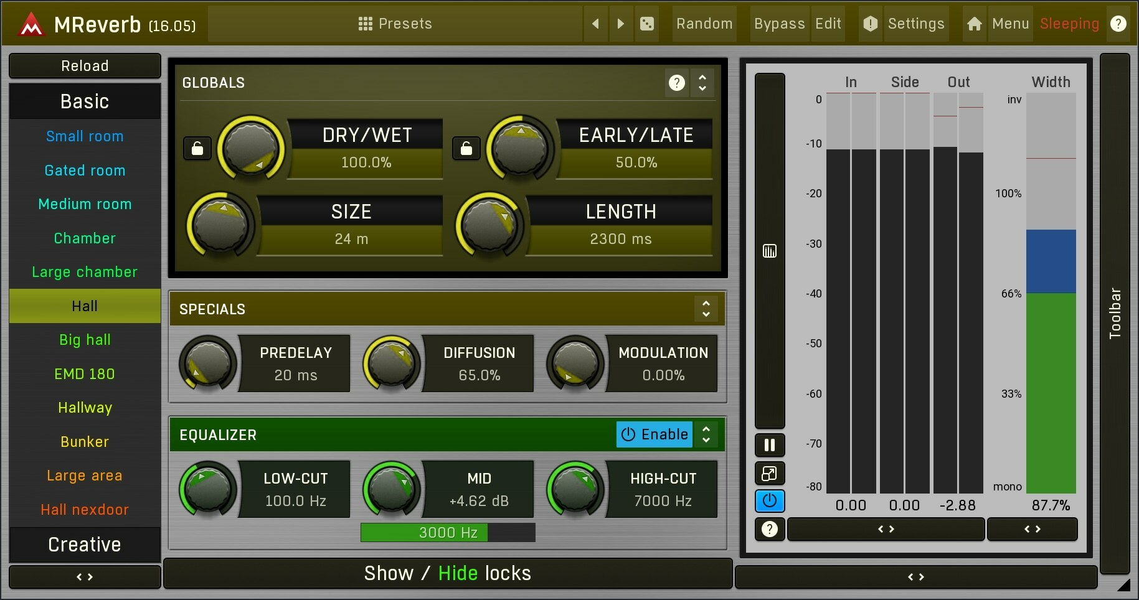Open the Menu in the top bar
The image size is (1139, 600).
coord(1009,24)
